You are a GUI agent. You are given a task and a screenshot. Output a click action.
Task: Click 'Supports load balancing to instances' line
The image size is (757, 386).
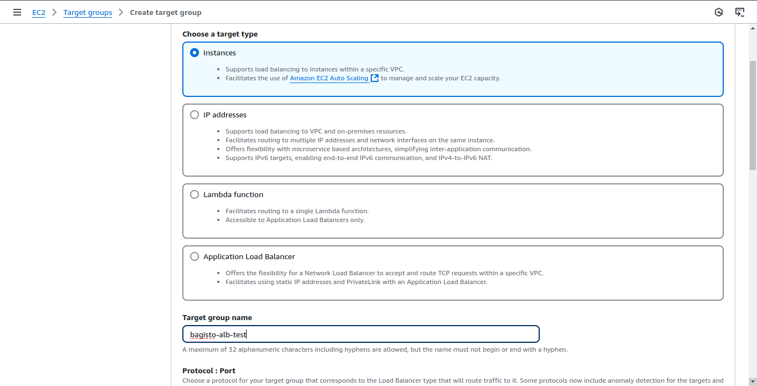[315, 69]
